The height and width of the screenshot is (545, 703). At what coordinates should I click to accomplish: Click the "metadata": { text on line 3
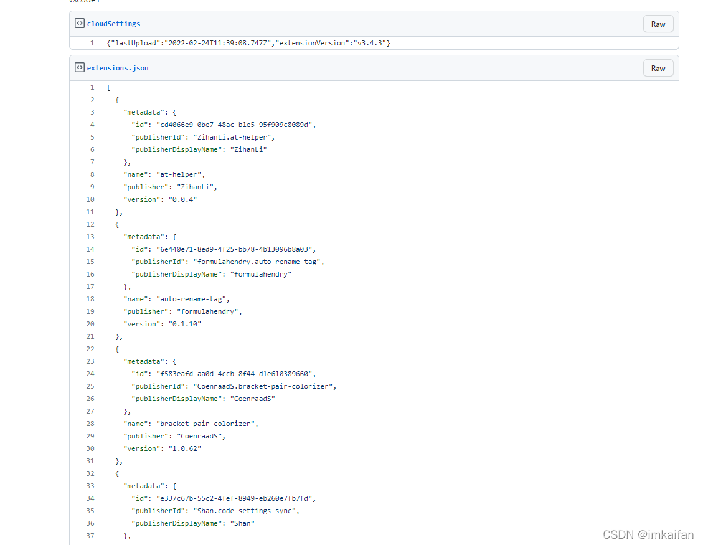click(149, 113)
